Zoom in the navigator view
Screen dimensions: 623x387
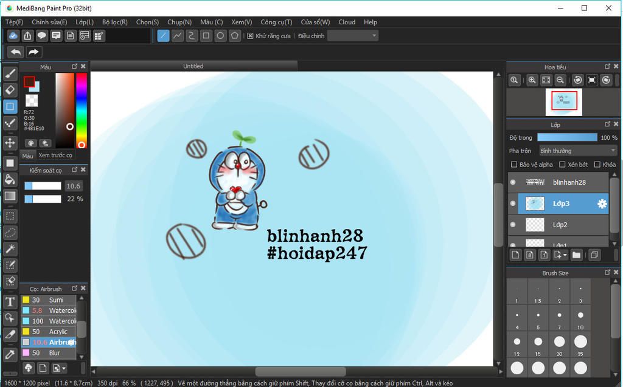click(532, 80)
